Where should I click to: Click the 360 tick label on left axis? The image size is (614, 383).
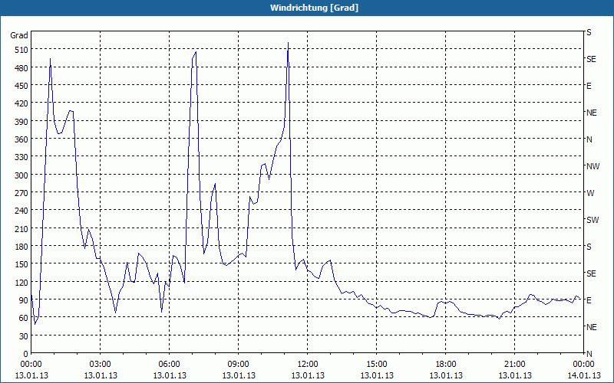coord(21,139)
